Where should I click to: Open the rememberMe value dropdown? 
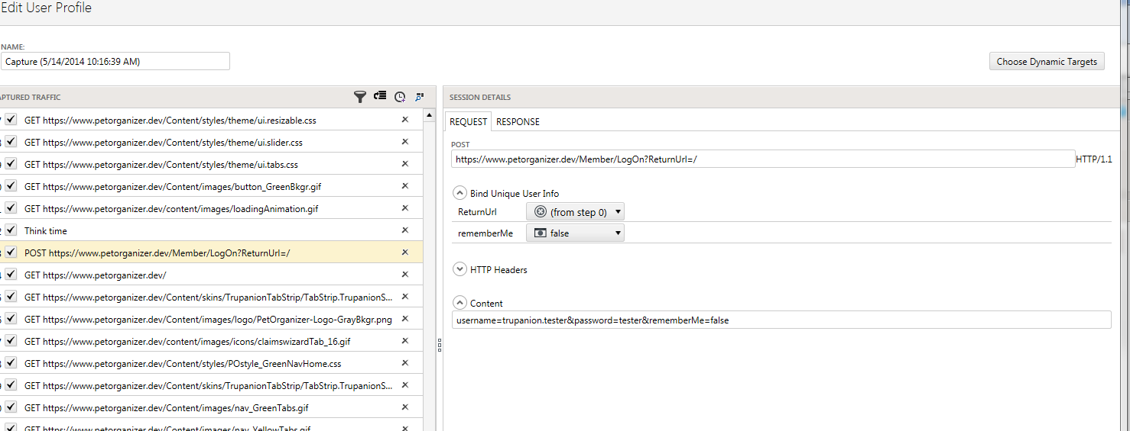575,233
